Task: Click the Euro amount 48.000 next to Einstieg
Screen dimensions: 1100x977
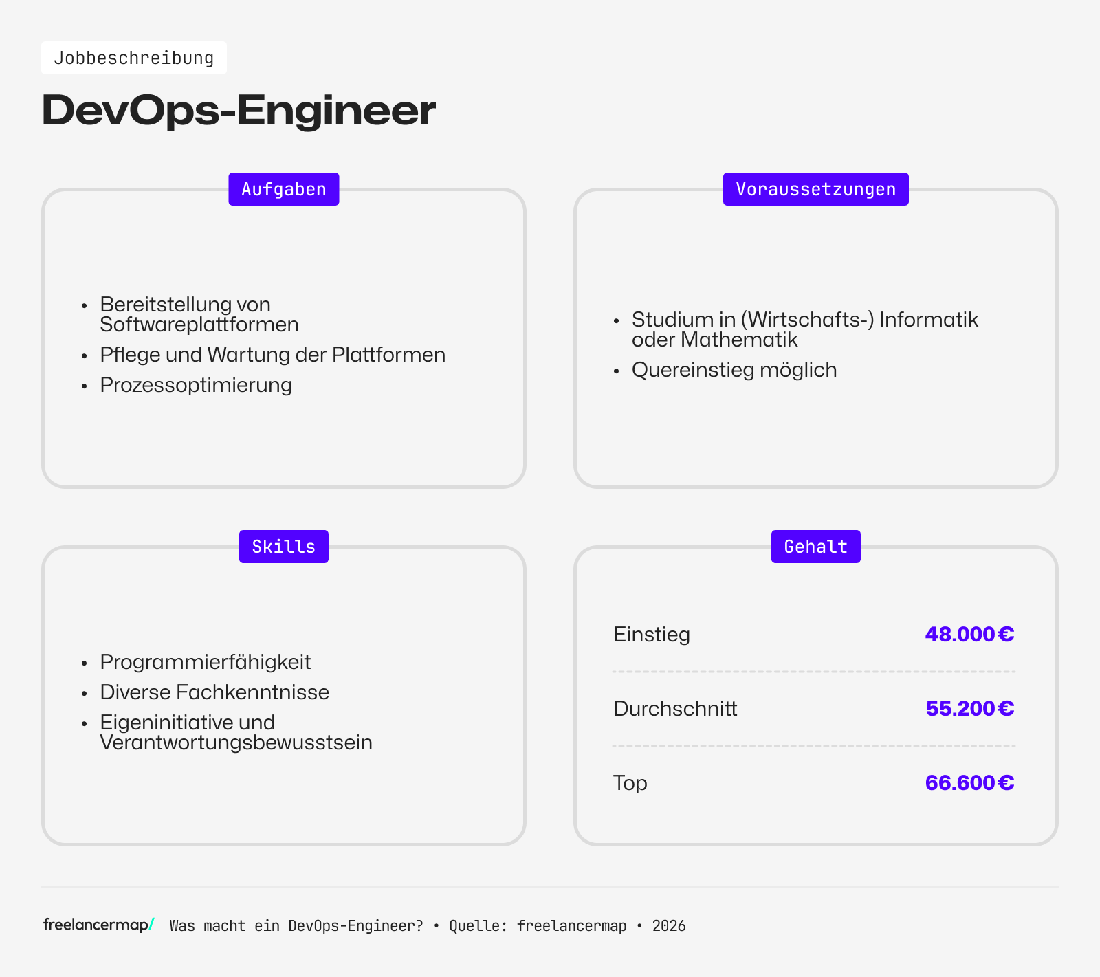Action: [x=969, y=634]
